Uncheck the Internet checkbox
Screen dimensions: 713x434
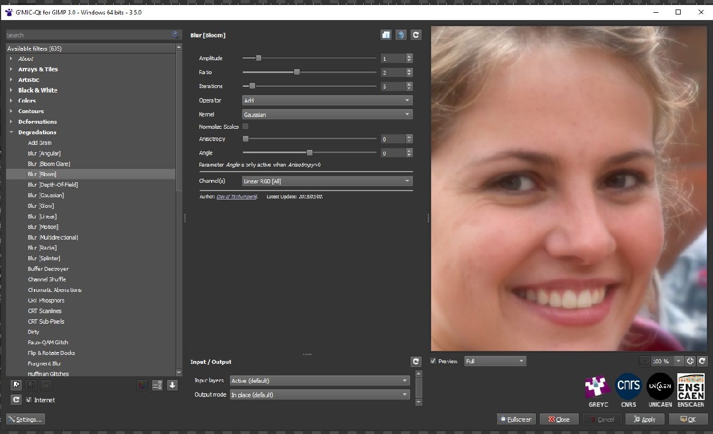pyautogui.click(x=28, y=399)
